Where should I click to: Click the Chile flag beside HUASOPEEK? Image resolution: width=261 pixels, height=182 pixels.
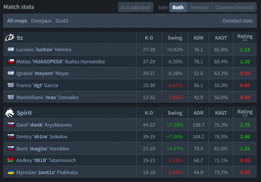(10, 61)
